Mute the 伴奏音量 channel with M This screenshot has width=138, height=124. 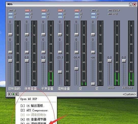point(27,14)
